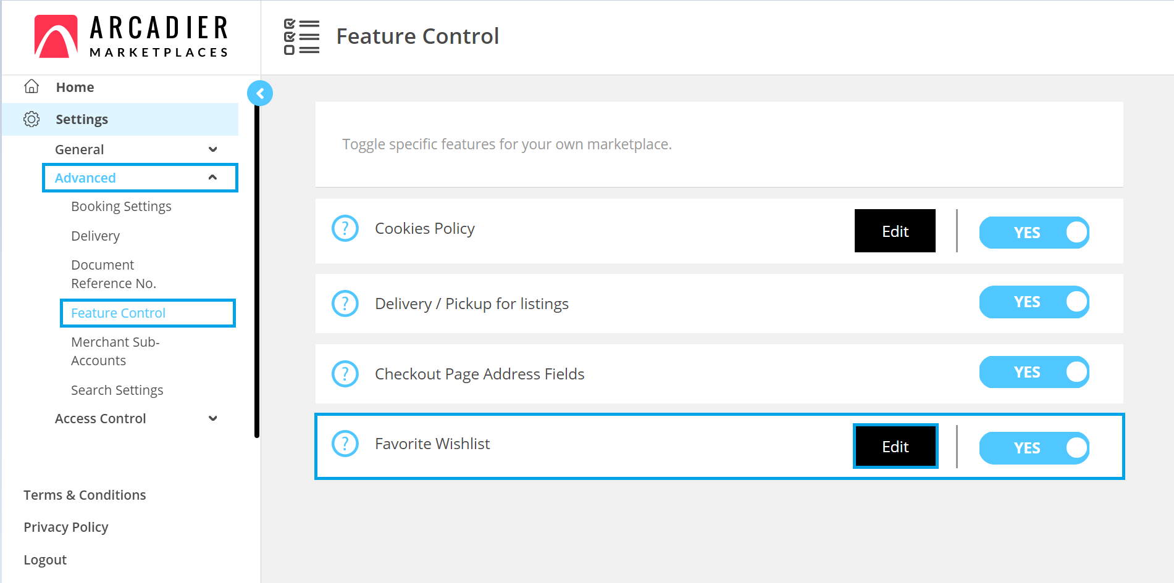Open Booking Settings in the sidebar
This screenshot has height=583, width=1174.
coord(121,207)
